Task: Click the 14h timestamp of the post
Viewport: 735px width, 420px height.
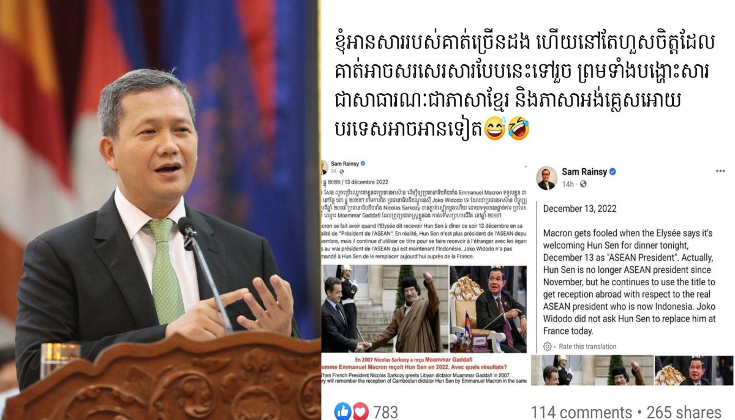Action: [x=568, y=184]
